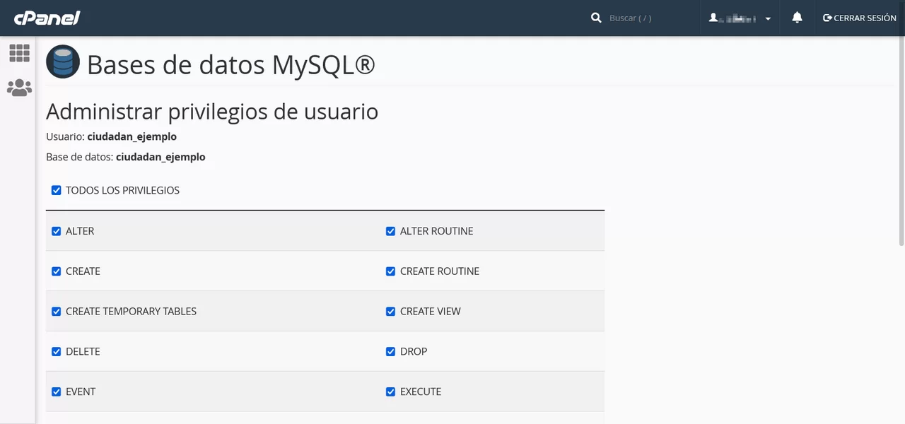Screen dimensions: 905x424
Task: Click the EVENT label text
Action: point(81,392)
